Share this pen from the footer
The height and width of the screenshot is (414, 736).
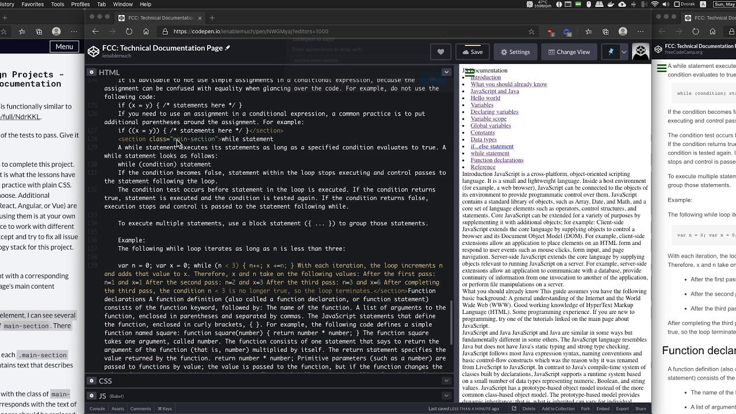click(641, 409)
